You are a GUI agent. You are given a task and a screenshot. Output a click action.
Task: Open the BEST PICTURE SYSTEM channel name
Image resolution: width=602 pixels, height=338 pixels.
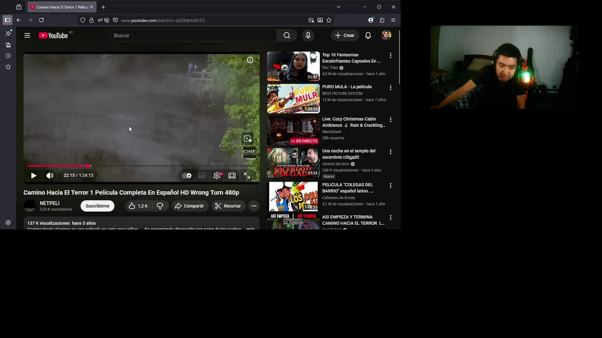pyautogui.click(x=342, y=93)
